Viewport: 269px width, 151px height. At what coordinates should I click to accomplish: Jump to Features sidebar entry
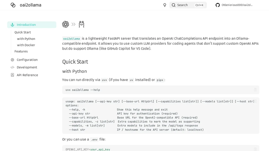(x=21, y=52)
